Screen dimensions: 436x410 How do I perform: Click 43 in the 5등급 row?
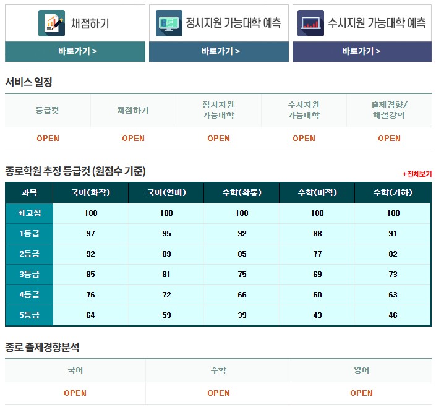pos(317,315)
